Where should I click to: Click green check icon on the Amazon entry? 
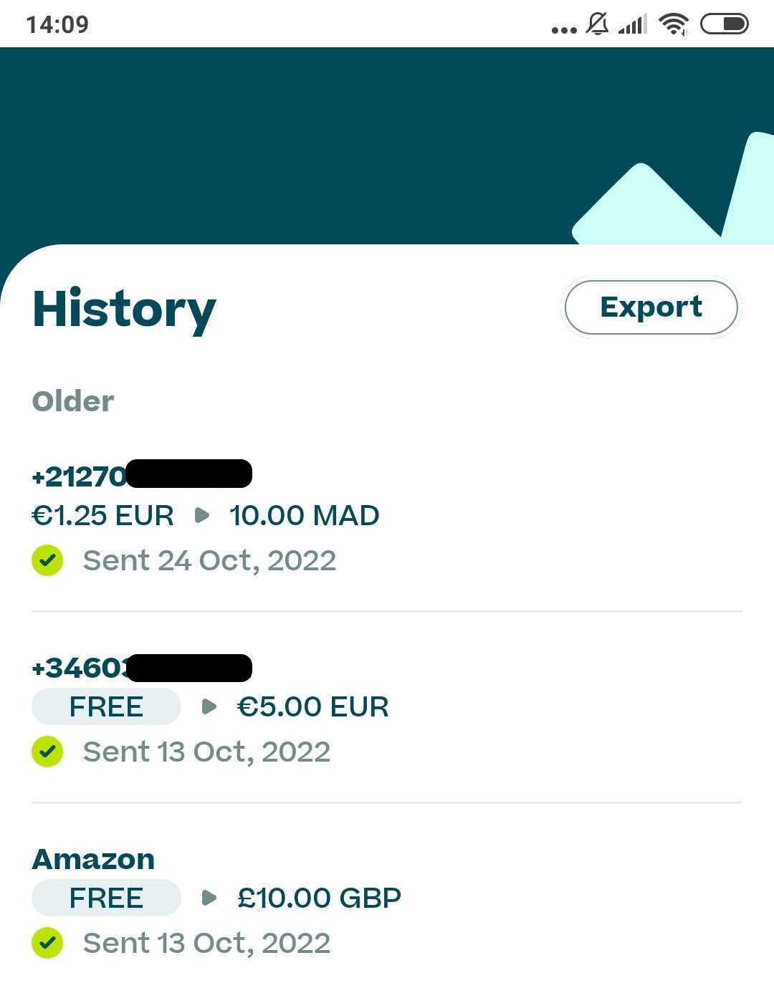pyautogui.click(x=47, y=943)
